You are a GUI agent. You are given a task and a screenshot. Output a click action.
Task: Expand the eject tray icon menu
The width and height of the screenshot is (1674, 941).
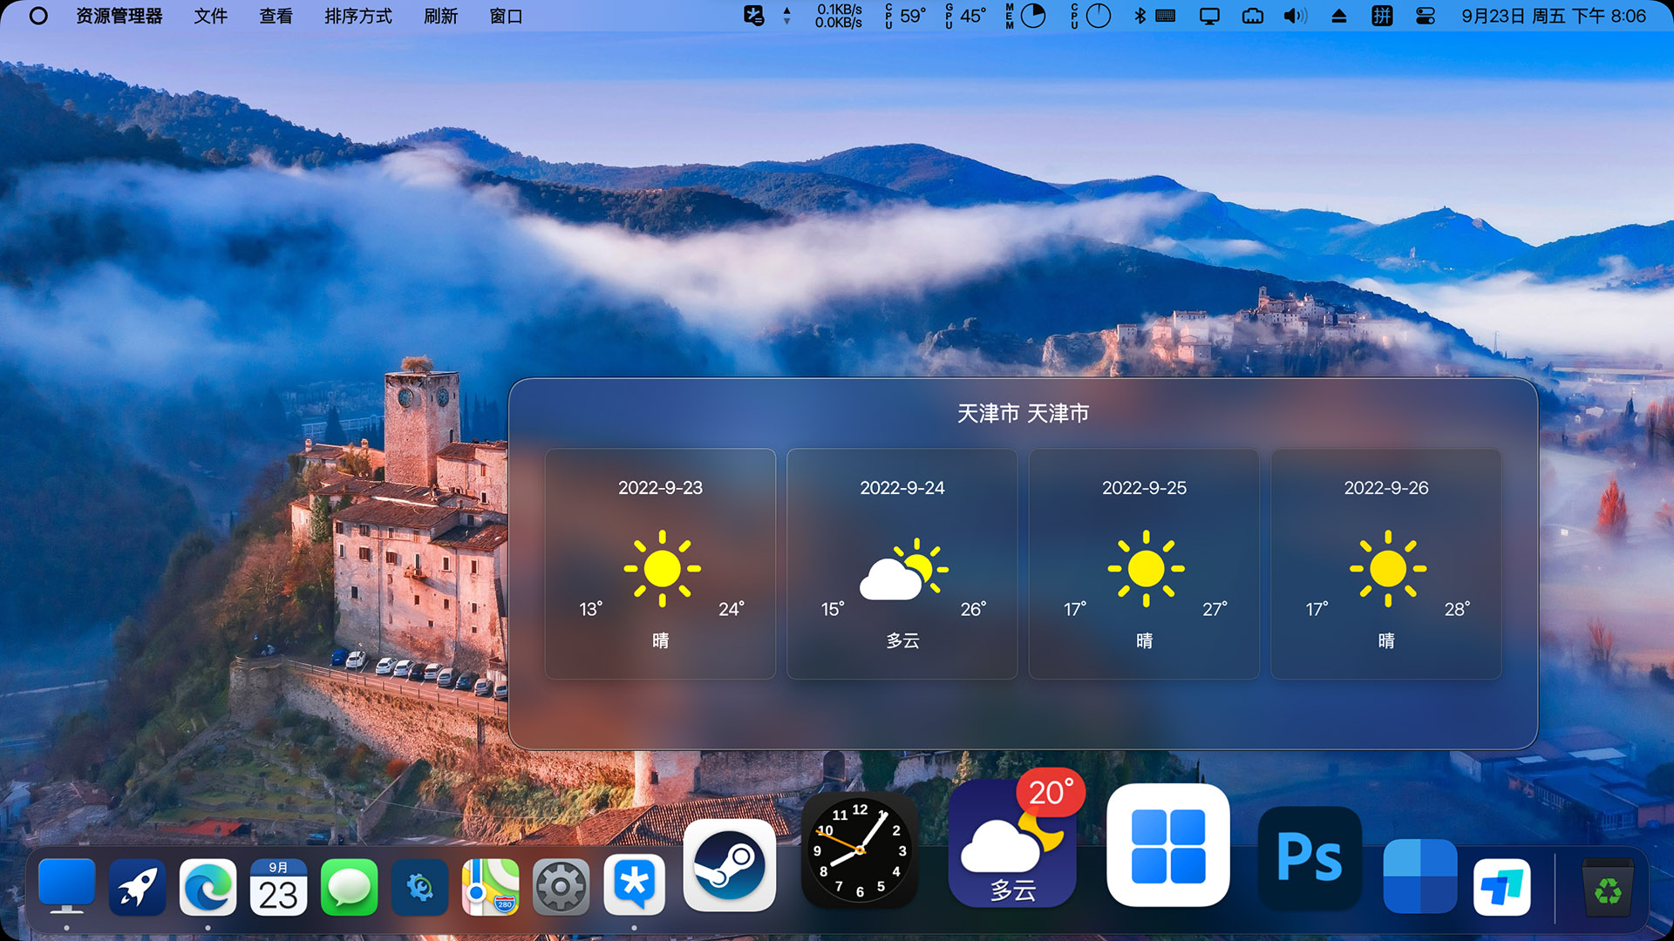tap(1339, 16)
